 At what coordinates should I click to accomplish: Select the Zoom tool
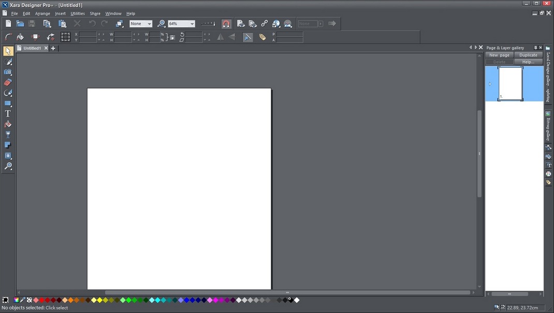coord(8,166)
